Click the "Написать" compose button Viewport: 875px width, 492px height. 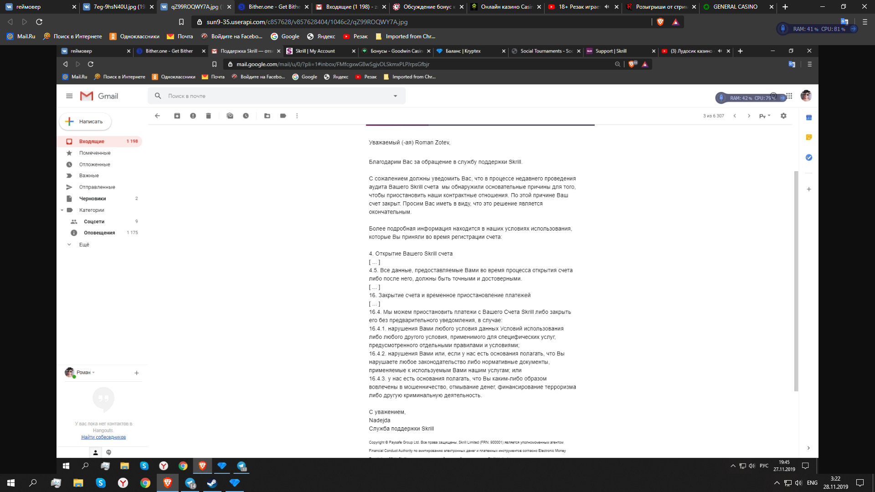pyautogui.click(x=85, y=122)
